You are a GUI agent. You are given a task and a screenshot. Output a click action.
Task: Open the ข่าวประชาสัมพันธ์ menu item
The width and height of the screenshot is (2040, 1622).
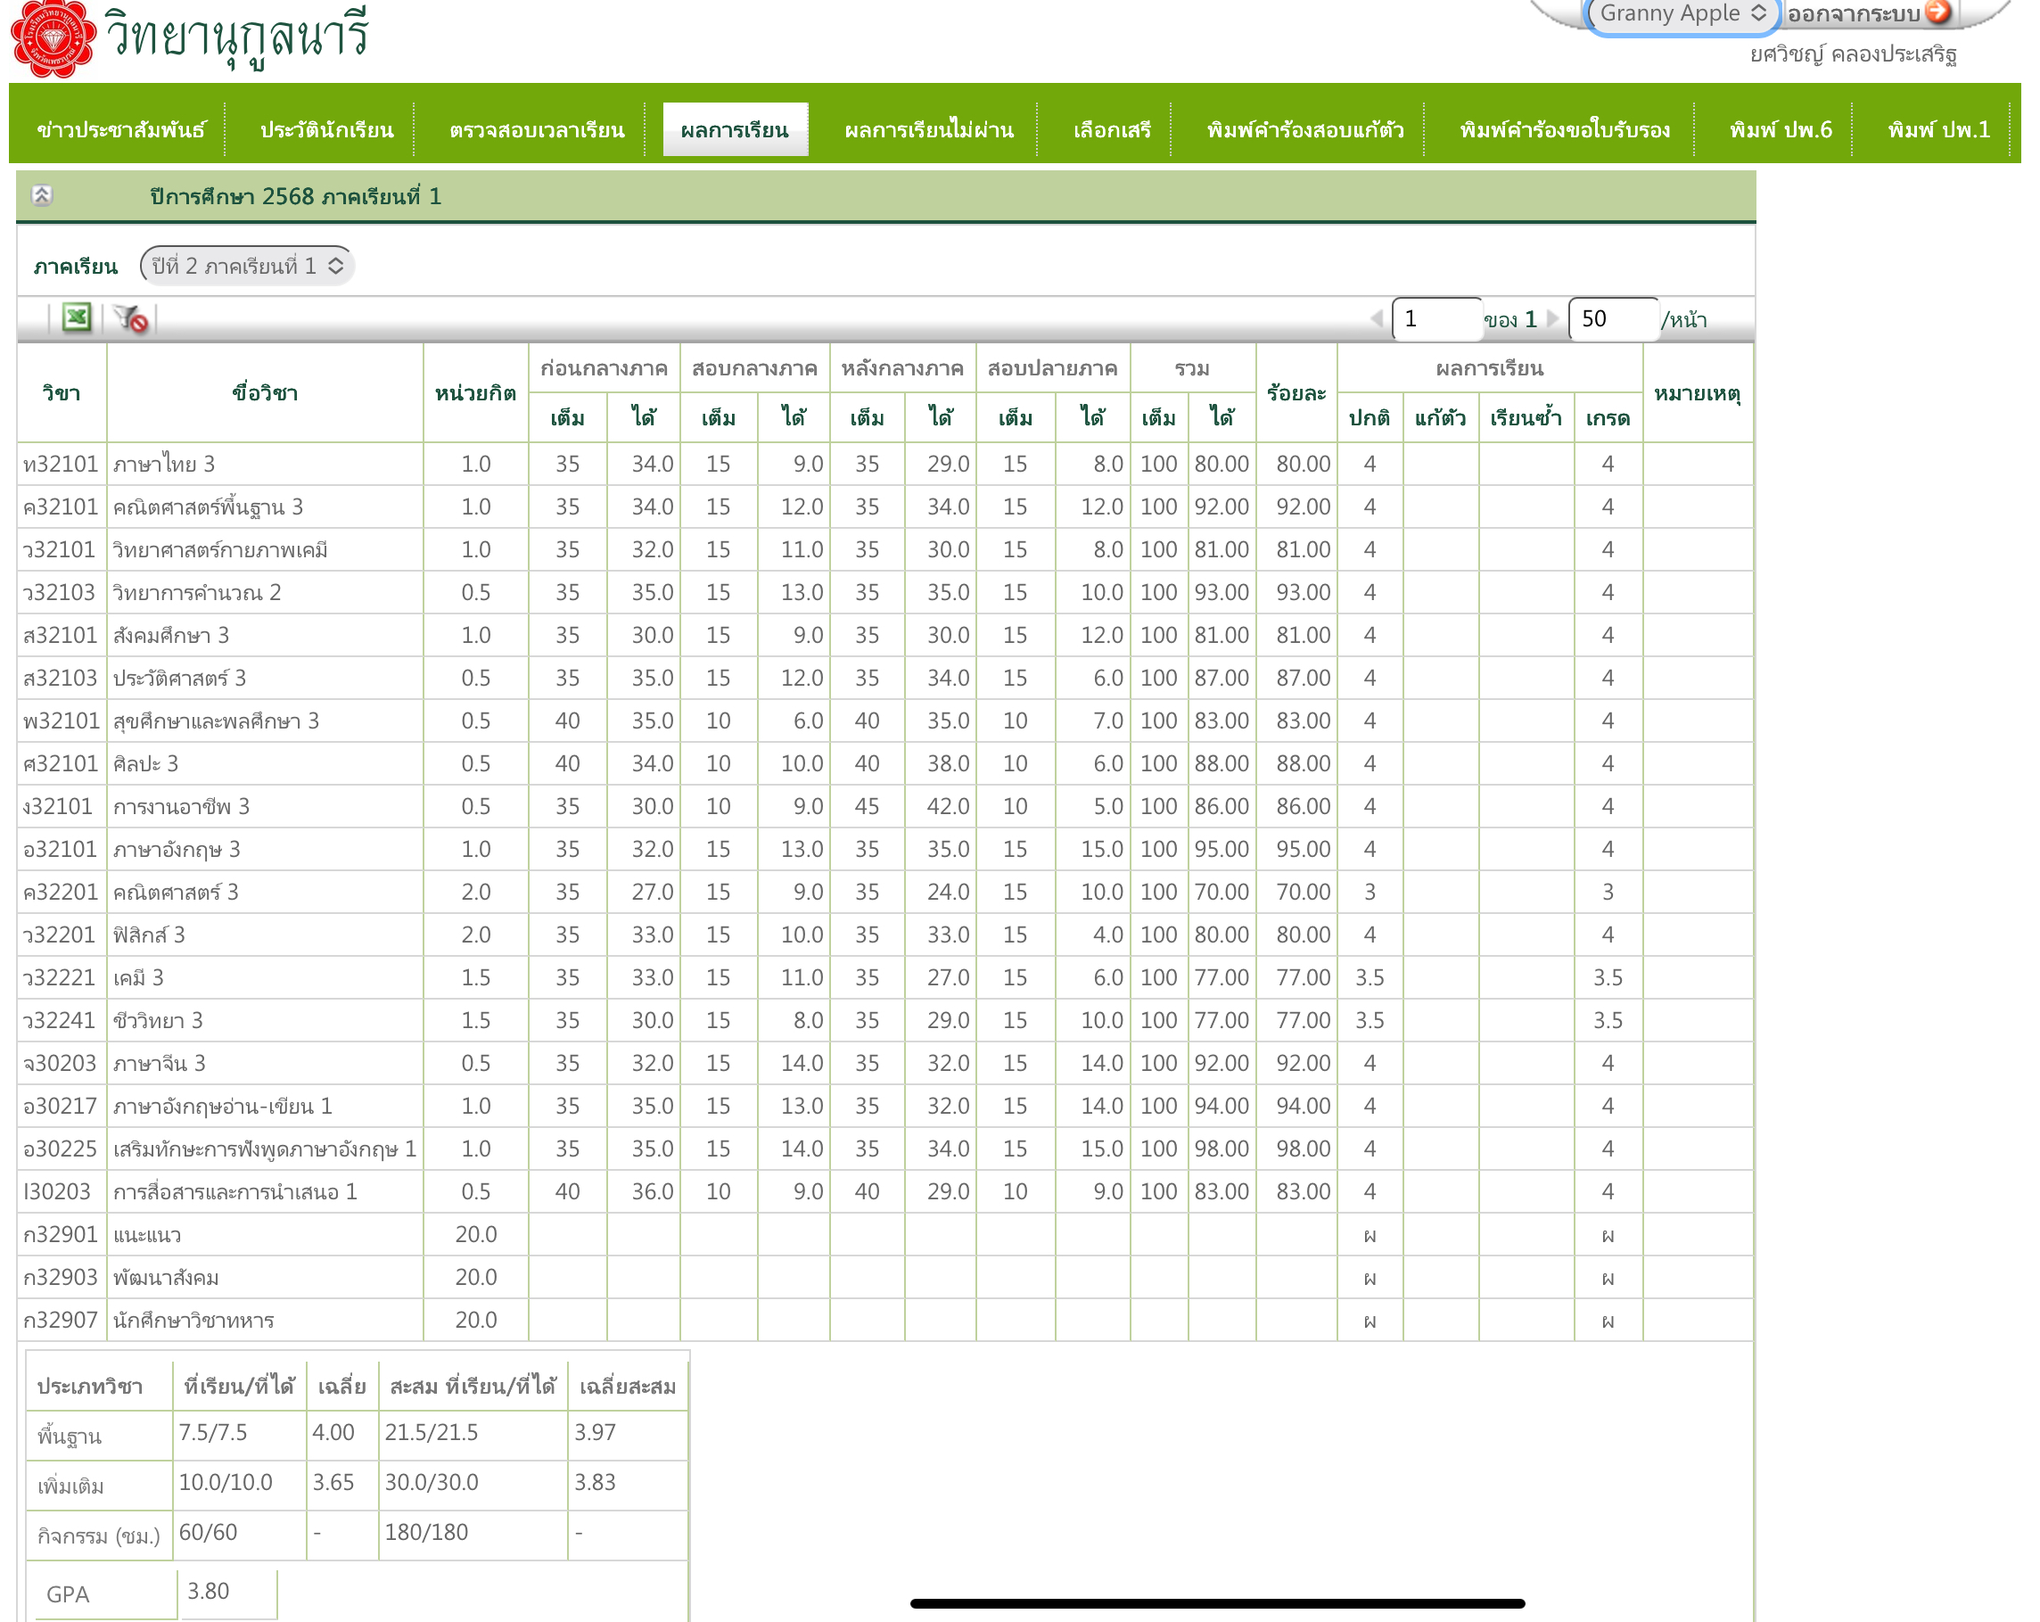tap(121, 129)
